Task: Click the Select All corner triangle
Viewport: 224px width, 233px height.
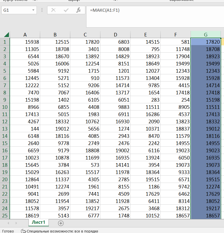Action: [6, 35]
